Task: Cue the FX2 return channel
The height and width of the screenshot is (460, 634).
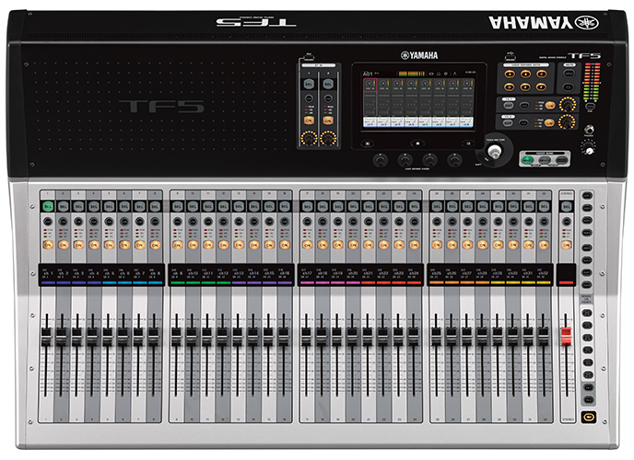Action: pyautogui.click(x=524, y=122)
